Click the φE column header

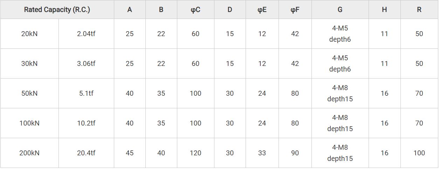(x=262, y=10)
